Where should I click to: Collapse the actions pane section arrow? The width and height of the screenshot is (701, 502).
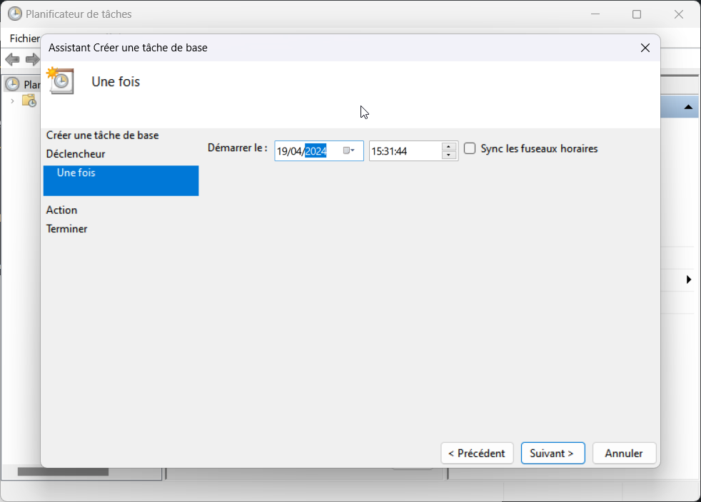(x=688, y=107)
